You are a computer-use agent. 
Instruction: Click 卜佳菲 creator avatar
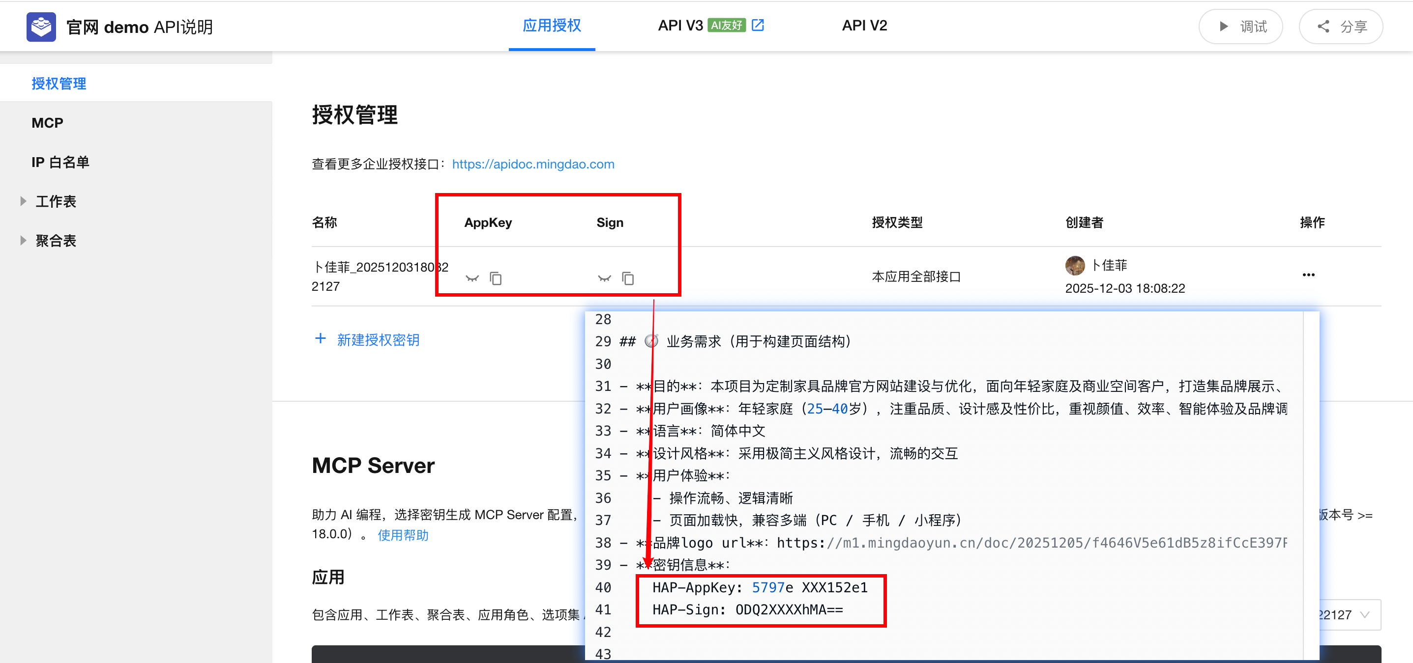[1075, 265]
